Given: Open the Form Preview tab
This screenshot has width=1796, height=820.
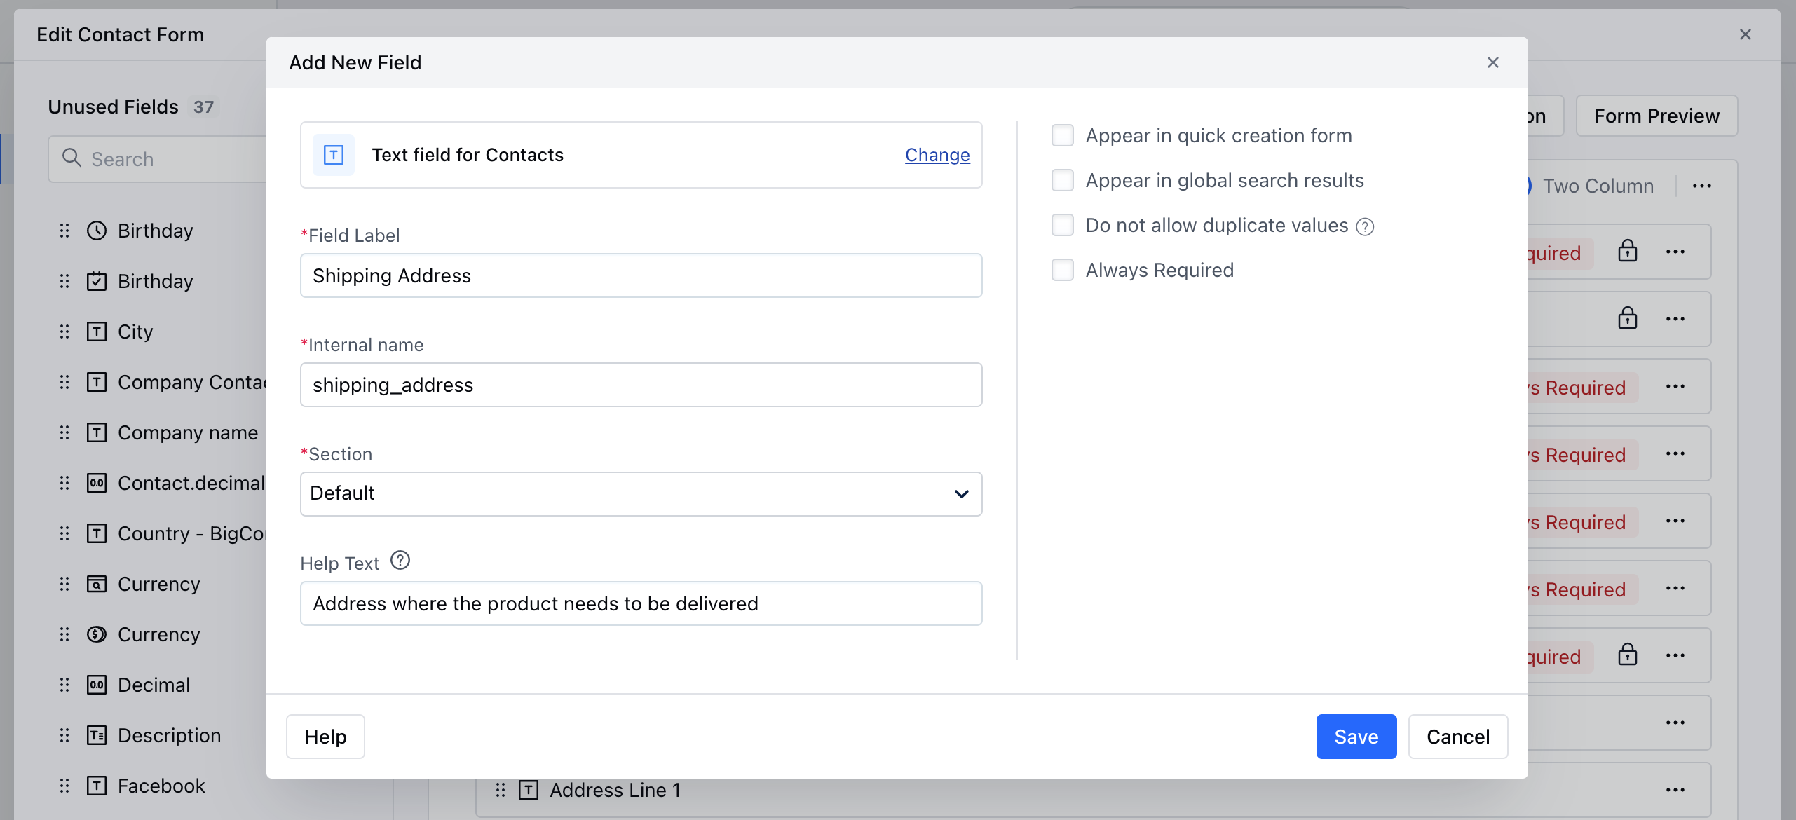Looking at the screenshot, I should click(1656, 116).
